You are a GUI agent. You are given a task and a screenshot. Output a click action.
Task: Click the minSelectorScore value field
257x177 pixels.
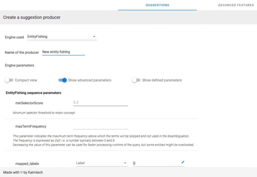100,103
